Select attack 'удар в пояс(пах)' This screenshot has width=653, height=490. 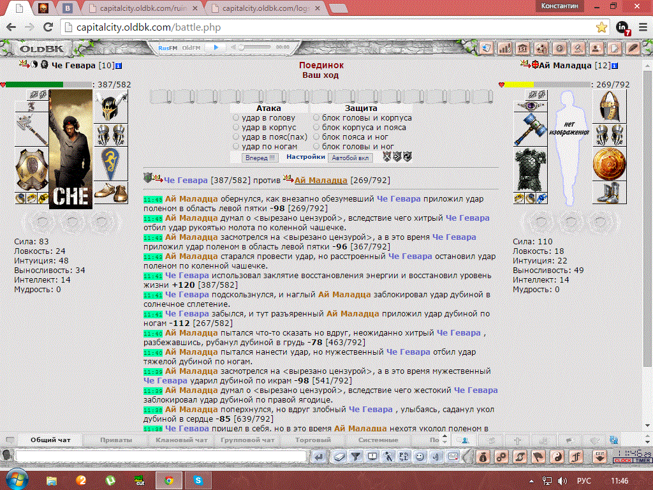coord(236,137)
